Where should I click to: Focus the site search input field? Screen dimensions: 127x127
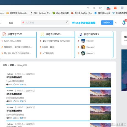(45, 22)
